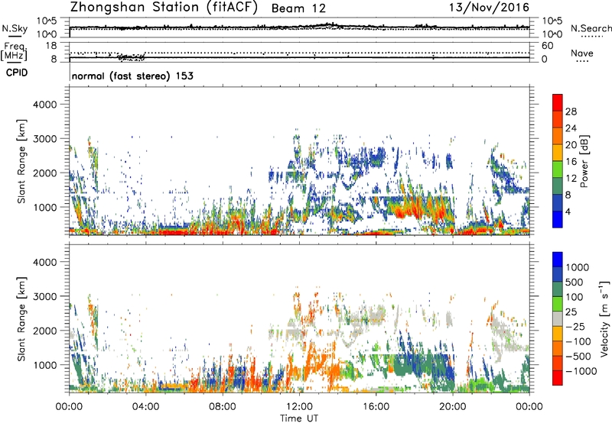Click the "Freq. [MHz]" axis label

coord(14,51)
